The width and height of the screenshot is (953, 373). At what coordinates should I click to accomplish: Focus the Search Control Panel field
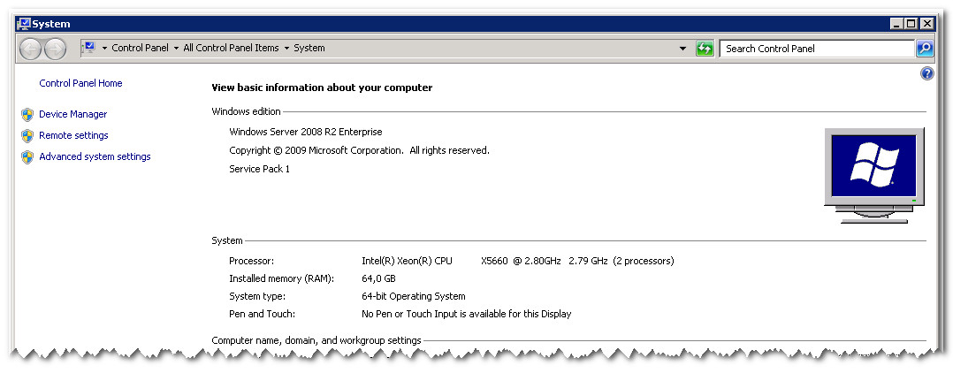tap(816, 49)
